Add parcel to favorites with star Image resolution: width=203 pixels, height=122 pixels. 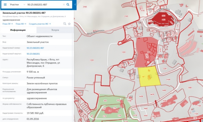69,24
